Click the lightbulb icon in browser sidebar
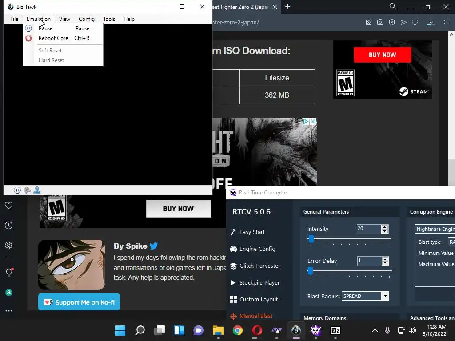Viewport: 455px width, 341px height. point(9,272)
